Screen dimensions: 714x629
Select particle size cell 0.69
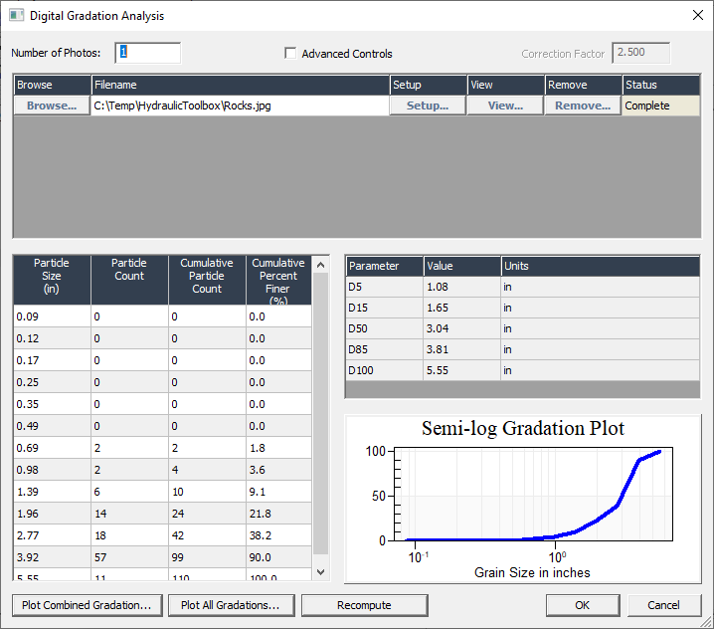(52, 448)
